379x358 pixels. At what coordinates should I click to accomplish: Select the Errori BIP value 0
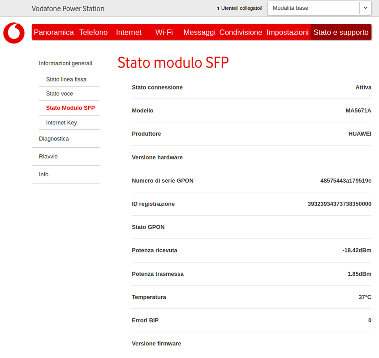[370, 320]
